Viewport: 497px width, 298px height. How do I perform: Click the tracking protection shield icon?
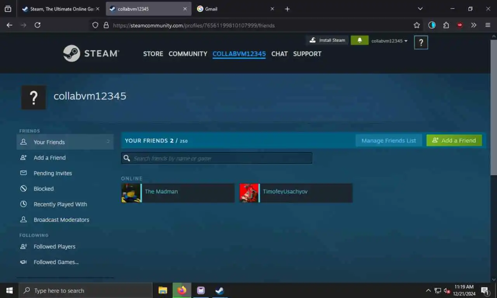click(x=95, y=25)
